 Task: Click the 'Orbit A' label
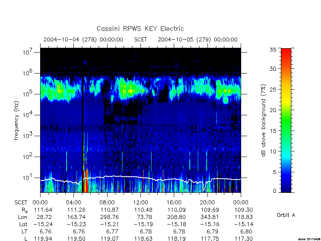[x=286, y=215]
